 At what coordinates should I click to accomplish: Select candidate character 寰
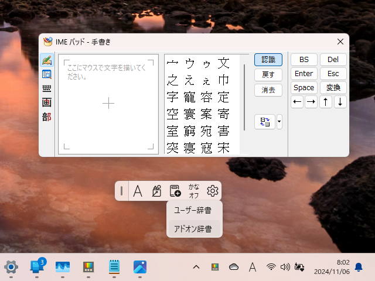(x=190, y=114)
